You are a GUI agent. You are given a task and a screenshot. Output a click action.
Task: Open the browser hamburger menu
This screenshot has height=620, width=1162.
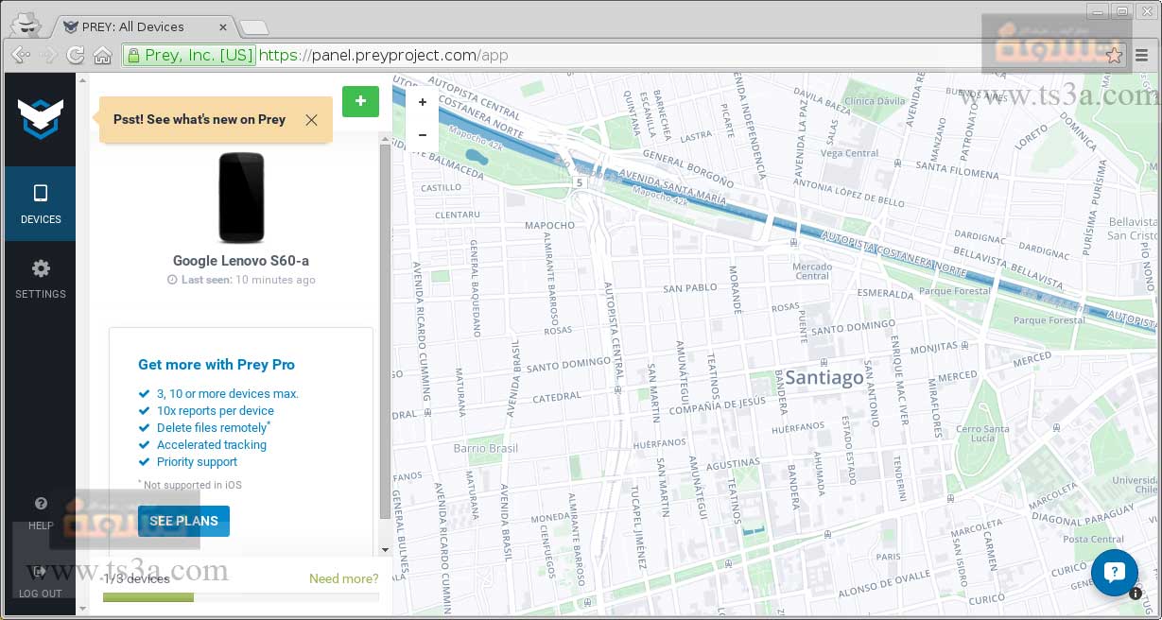click(x=1142, y=55)
